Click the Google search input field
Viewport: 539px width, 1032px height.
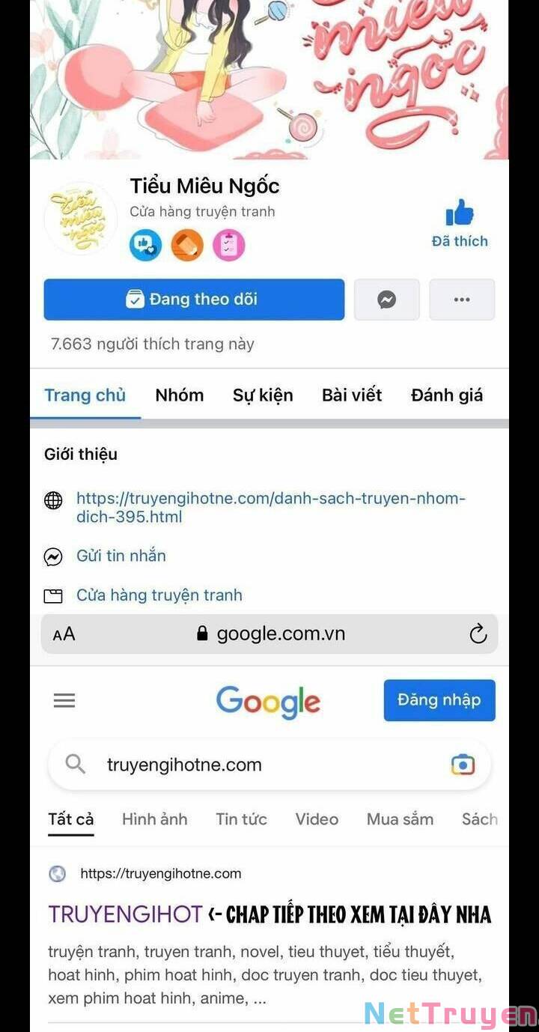click(269, 765)
